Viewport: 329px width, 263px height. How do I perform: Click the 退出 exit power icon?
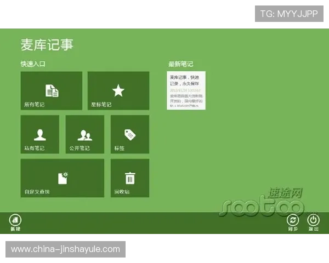click(x=314, y=220)
